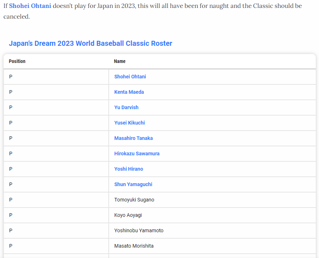The width and height of the screenshot is (319, 258).
Task: Click position P cell beside Masato Morishita
Action: pyautogui.click(x=56, y=246)
